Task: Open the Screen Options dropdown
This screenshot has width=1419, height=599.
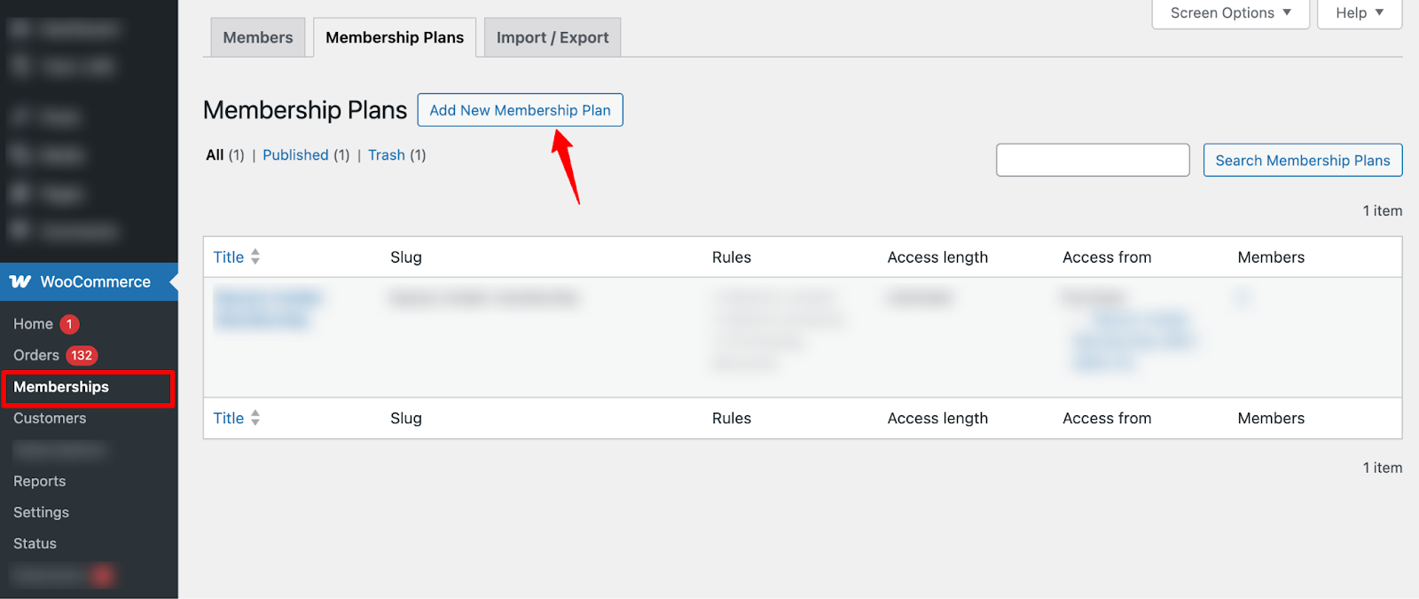Action: pos(1229,12)
